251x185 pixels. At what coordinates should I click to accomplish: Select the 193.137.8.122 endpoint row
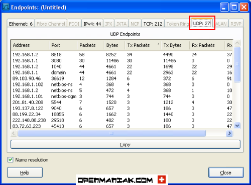coord(122,109)
